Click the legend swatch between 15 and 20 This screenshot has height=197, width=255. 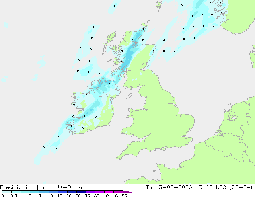click(62, 192)
